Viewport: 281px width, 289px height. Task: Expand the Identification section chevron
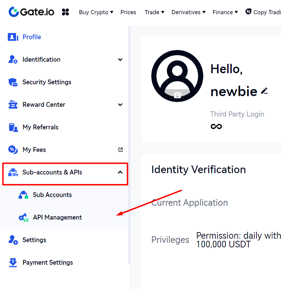120,60
